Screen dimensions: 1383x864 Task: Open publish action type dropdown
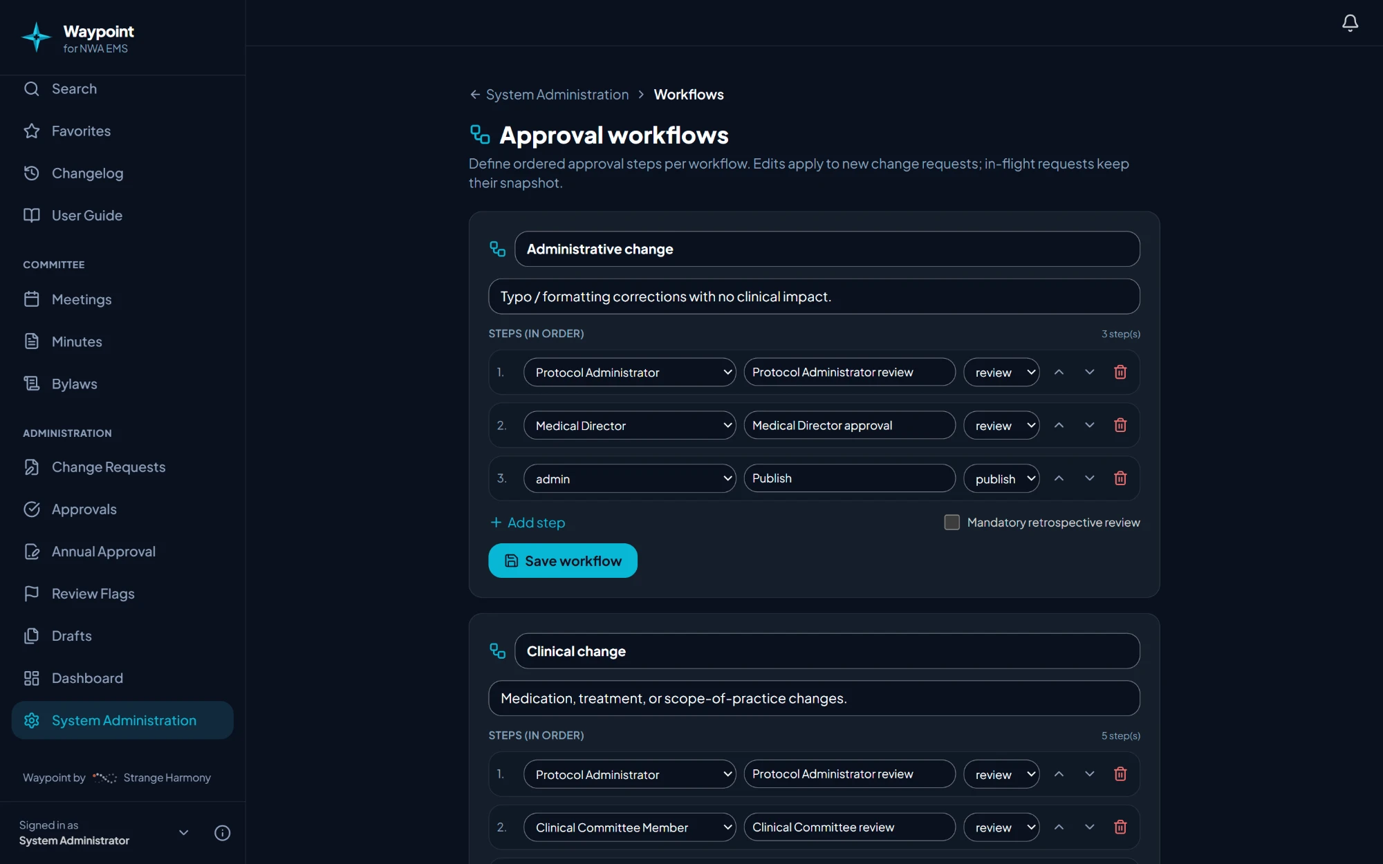point(1001,478)
